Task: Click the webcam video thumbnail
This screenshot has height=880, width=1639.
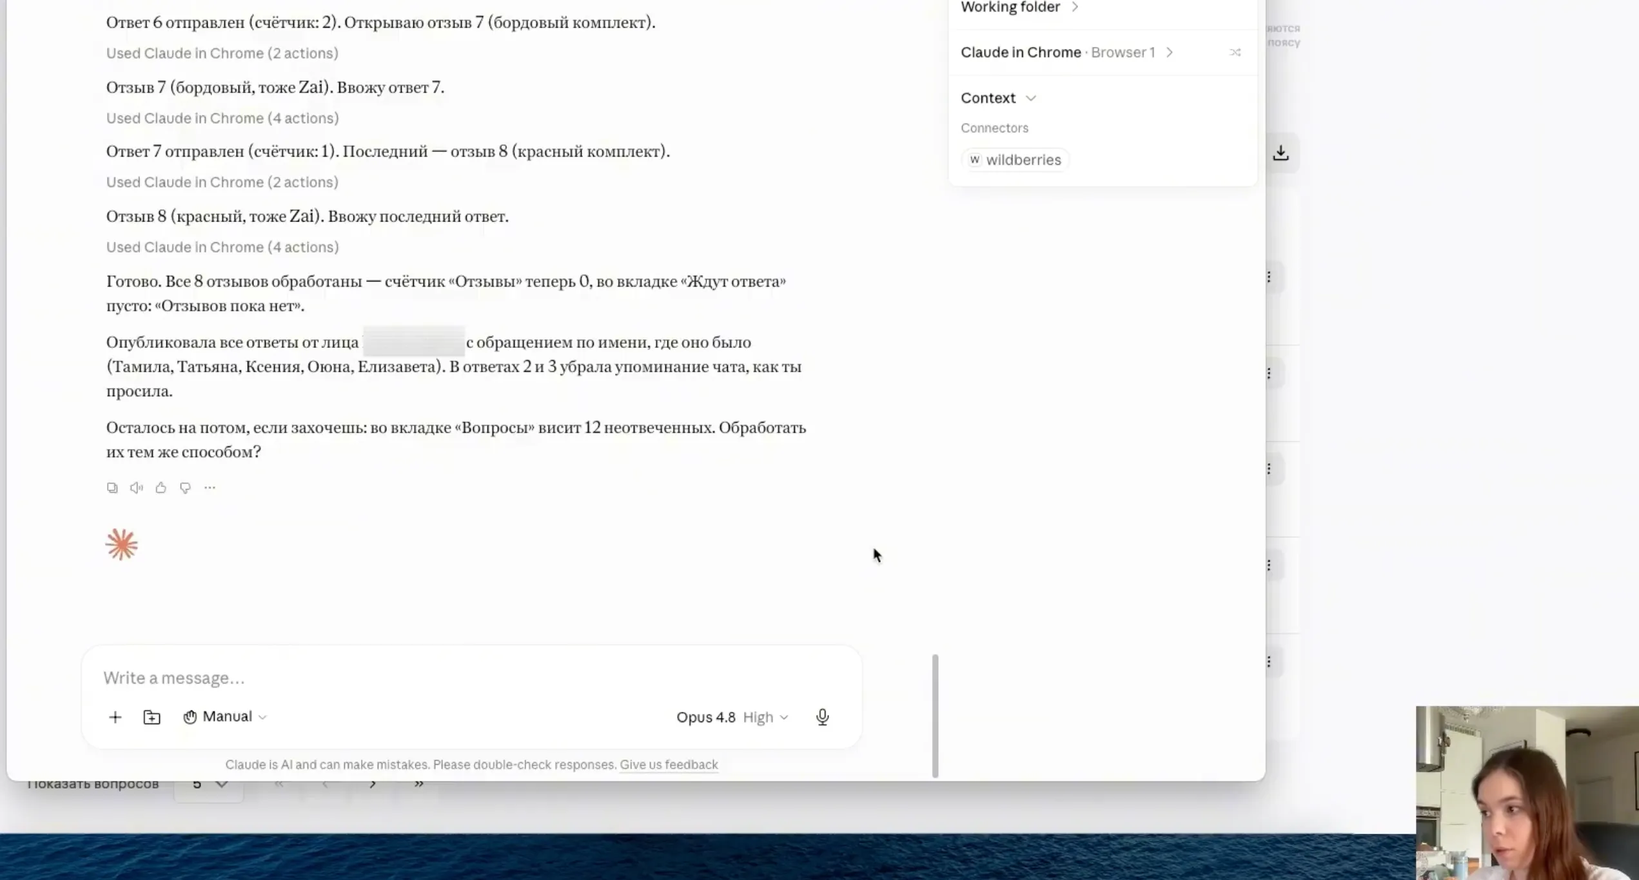Action: click(1527, 793)
